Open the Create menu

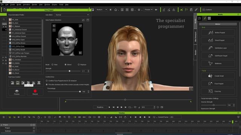(12, 4)
